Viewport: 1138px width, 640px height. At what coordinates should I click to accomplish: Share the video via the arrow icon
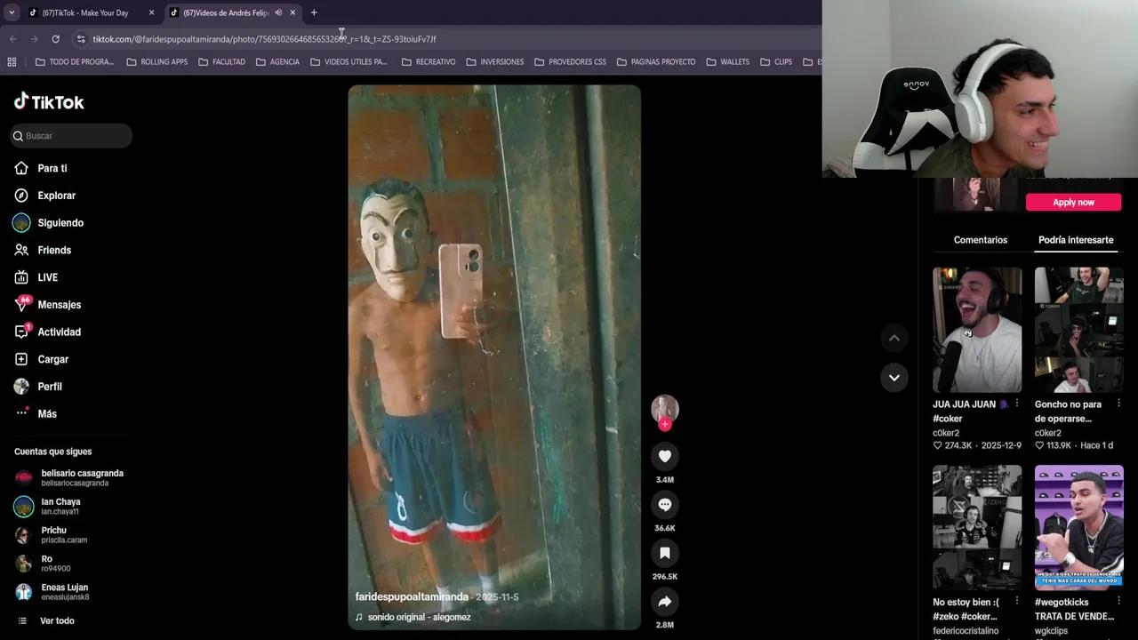pos(665,601)
